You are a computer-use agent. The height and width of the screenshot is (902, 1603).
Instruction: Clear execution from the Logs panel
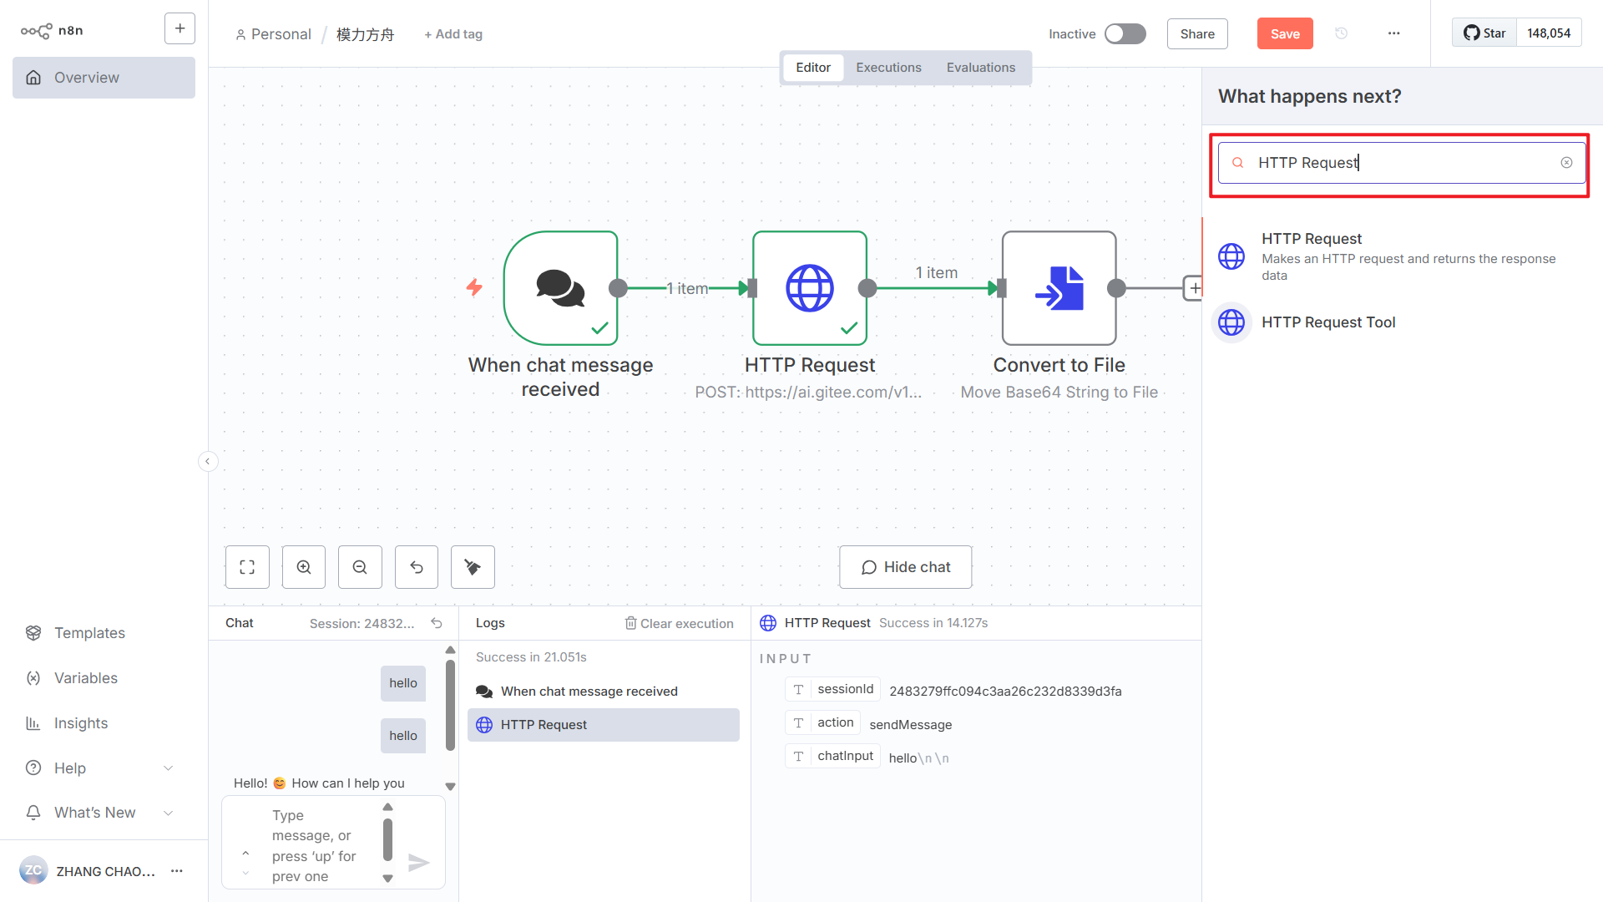point(679,622)
